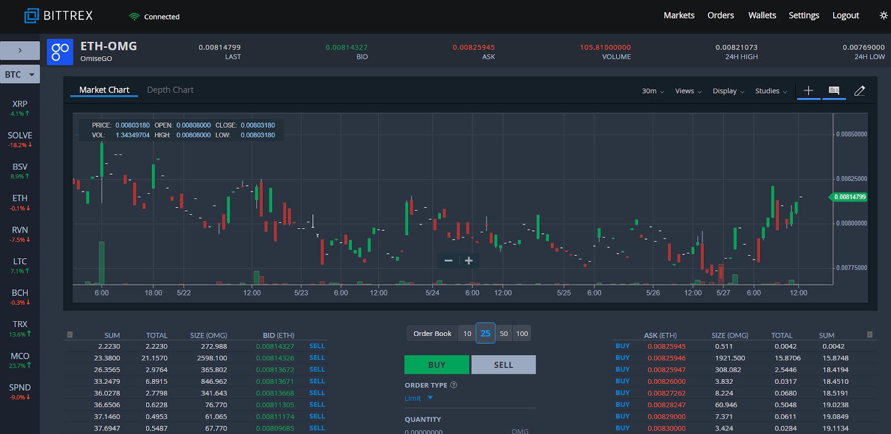
Task: Click BUY link for ask 0.00826000
Action: [x=623, y=381]
